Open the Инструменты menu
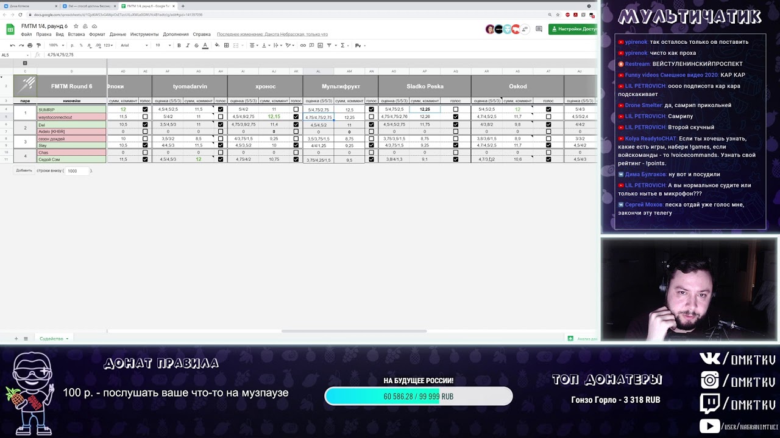The height and width of the screenshot is (438, 780). 144,35
